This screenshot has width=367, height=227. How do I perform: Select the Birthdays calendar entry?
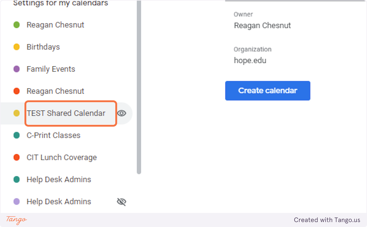click(x=43, y=47)
